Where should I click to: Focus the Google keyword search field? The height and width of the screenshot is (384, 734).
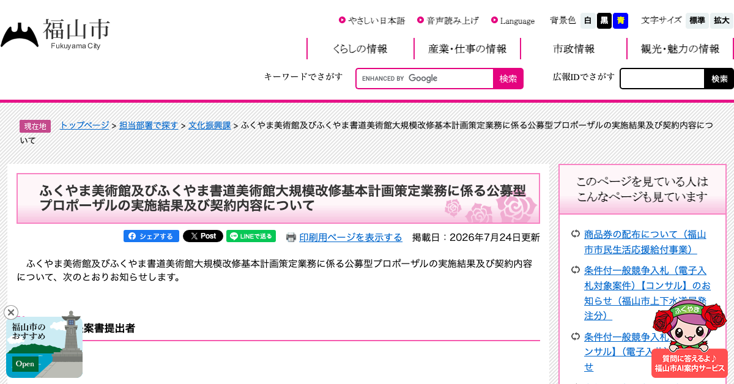(425, 78)
